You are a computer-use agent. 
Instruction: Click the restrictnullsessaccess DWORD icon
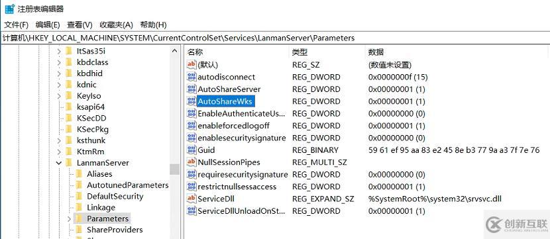(x=192, y=187)
